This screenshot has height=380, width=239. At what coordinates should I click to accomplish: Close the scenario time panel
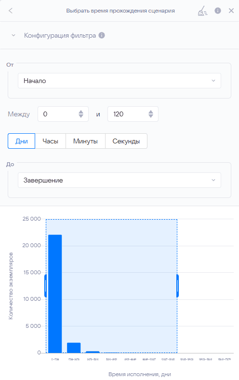tap(231, 11)
